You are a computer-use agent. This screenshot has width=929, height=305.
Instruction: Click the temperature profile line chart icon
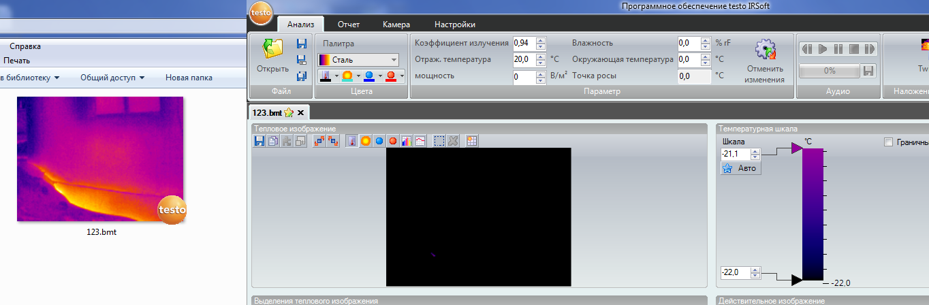(x=420, y=141)
